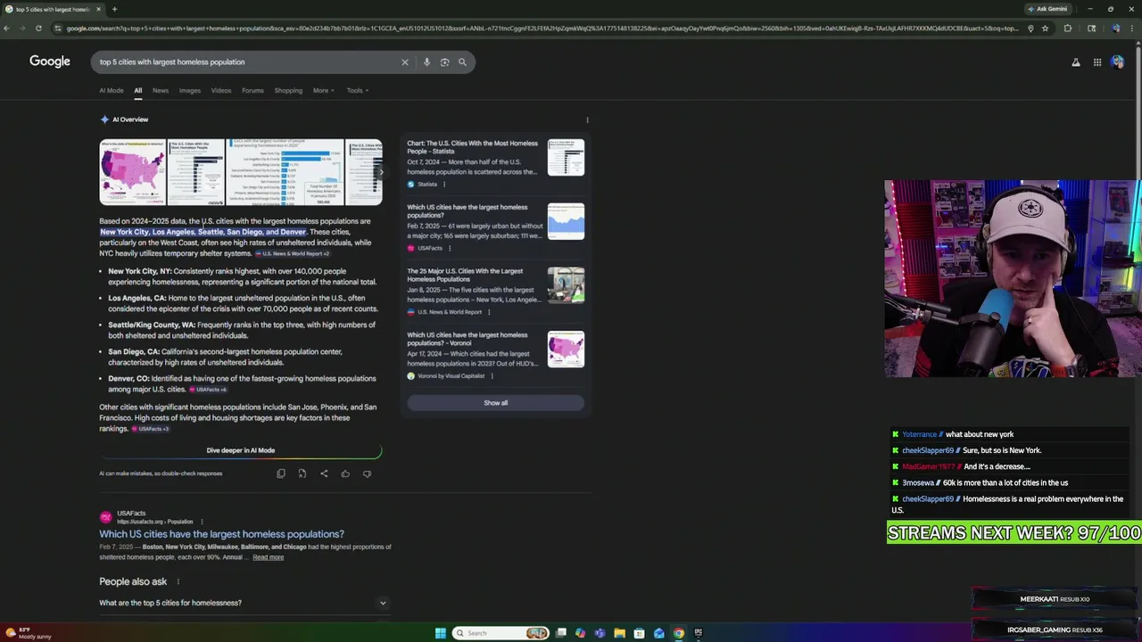Screen dimensions: 1142x642
Task: Switch to AI Mode tab
Action: click(x=112, y=90)
